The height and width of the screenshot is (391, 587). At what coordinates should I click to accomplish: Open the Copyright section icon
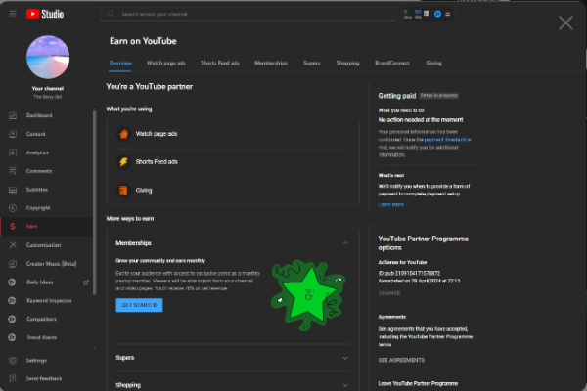13,207
